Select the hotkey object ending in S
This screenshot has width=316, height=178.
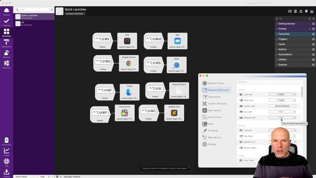(x=154, y=65)
